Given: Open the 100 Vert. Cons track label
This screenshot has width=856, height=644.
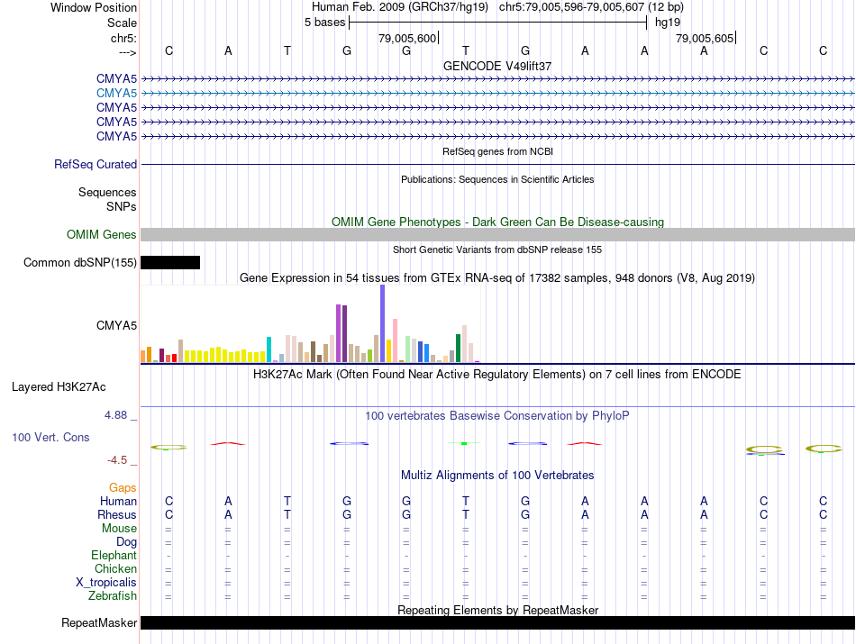Looking at the screenshot, I should point(51,437).
